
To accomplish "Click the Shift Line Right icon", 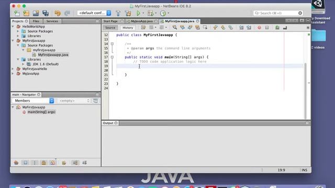I will [x=249, y=27].
